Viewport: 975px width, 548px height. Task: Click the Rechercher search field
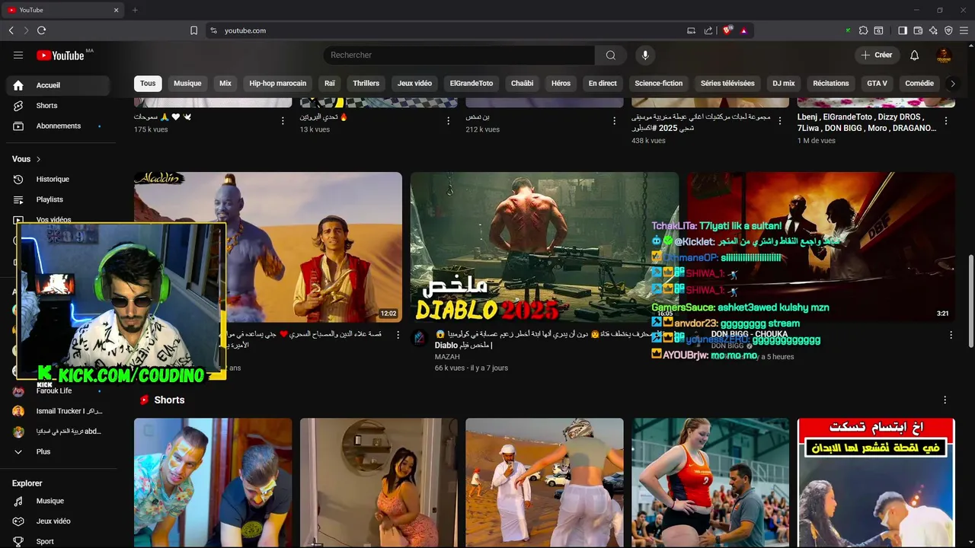point(459,55)
